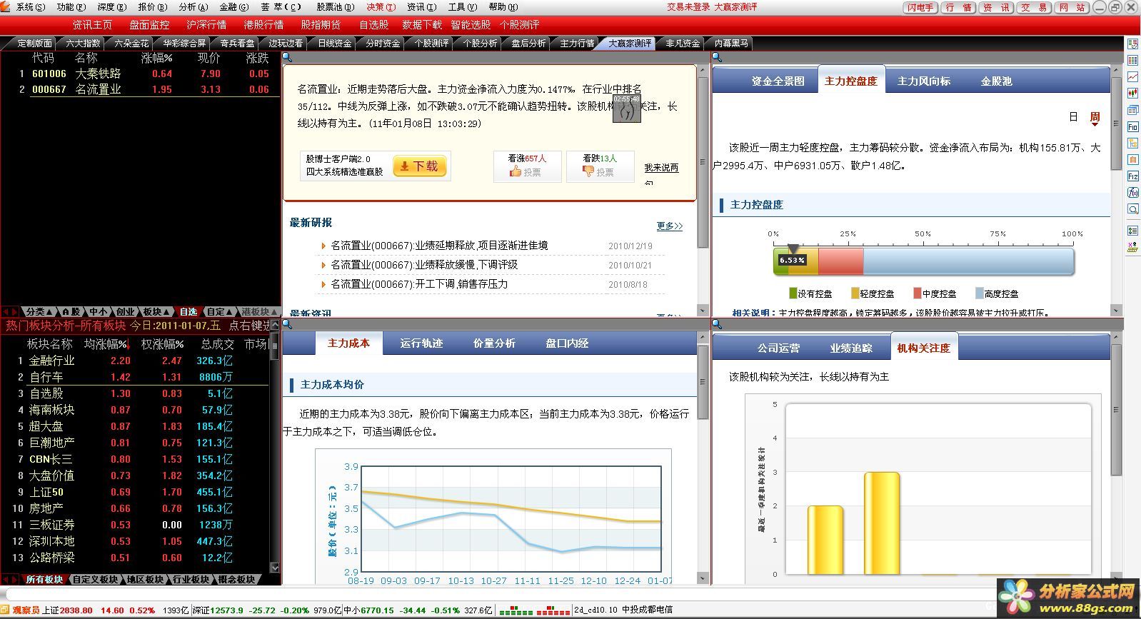The width and height of the screenshot is (1141, 619).
Task: Expand the 自定 dropdown tab
Action: (220, 312)
